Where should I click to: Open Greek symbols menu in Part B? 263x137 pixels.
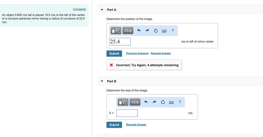[x=135, y=102]
